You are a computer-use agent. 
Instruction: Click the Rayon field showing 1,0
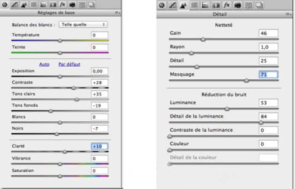pyautogui.click(x=268, y=47)
